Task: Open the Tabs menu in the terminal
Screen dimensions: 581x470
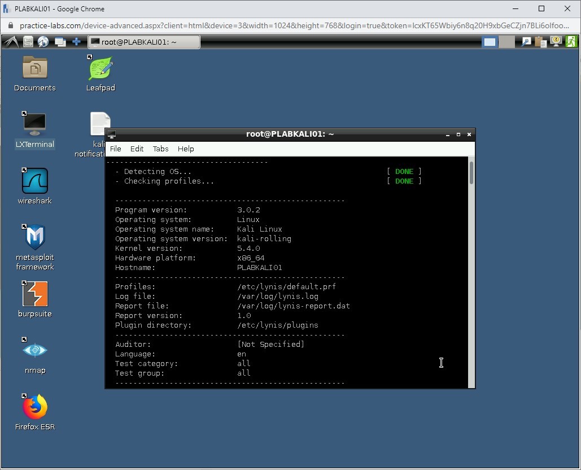Action: pyautogui.click(x=160, y=149)
